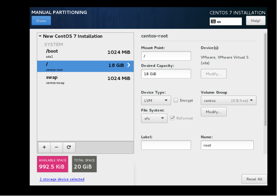Click the Done button
The height and width of the screenshot is (196, 277).
pyautogui.click(x=41, y=21)
